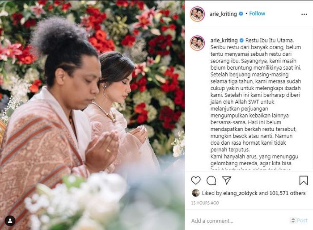Open comments with the speech bubble icon

click(211, 180)
